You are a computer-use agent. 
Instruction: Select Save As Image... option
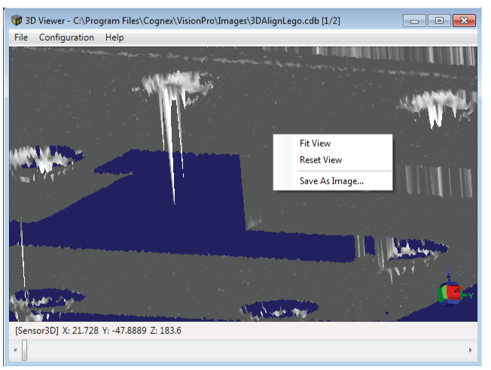[333, 181]
